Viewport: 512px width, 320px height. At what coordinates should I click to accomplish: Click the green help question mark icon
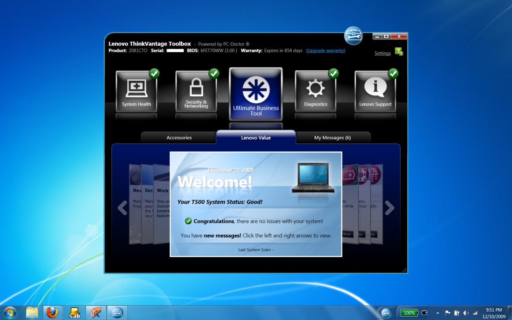click(x=399, y=52)
